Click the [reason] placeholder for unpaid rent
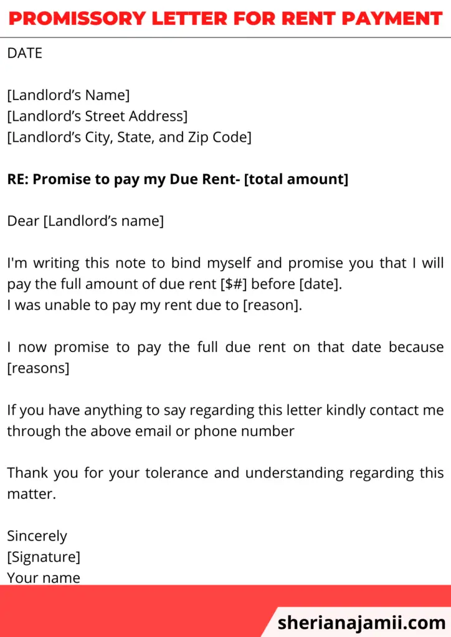Image resolution: width=451 pixels, height=637 pixels. [x=271, y=305]
